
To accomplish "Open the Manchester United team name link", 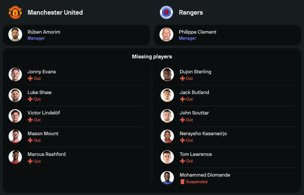I will pos(55,12).
